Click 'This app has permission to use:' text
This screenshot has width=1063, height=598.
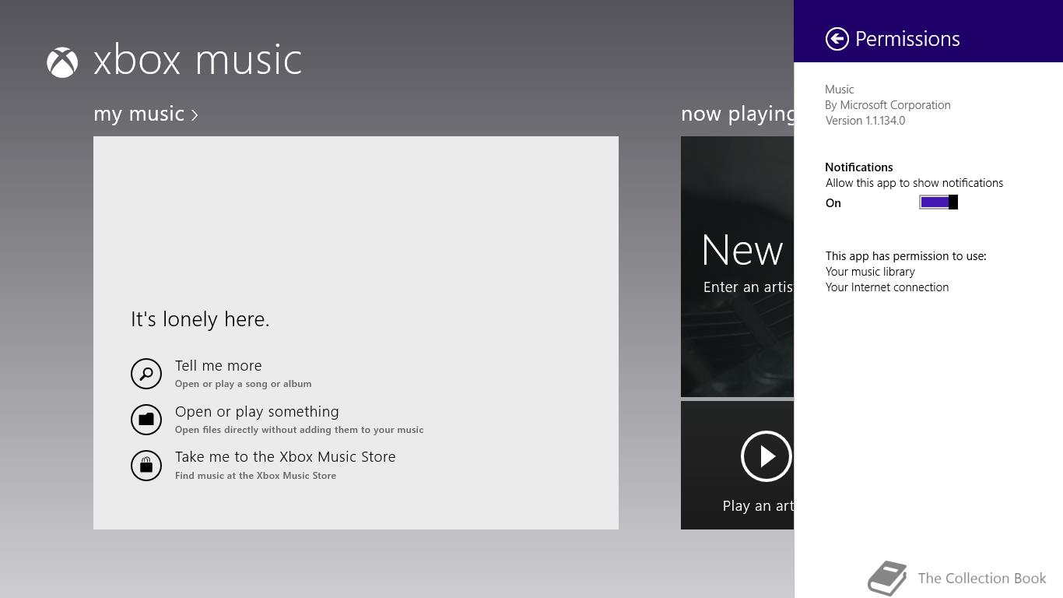(x=906, y=256)
